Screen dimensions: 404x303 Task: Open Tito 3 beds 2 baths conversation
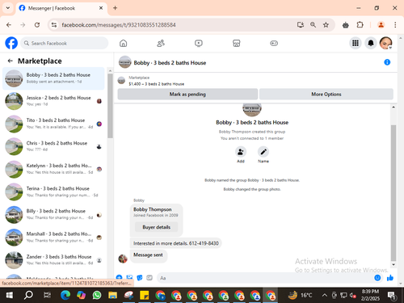pyautogui.click(x=53, y=124)
